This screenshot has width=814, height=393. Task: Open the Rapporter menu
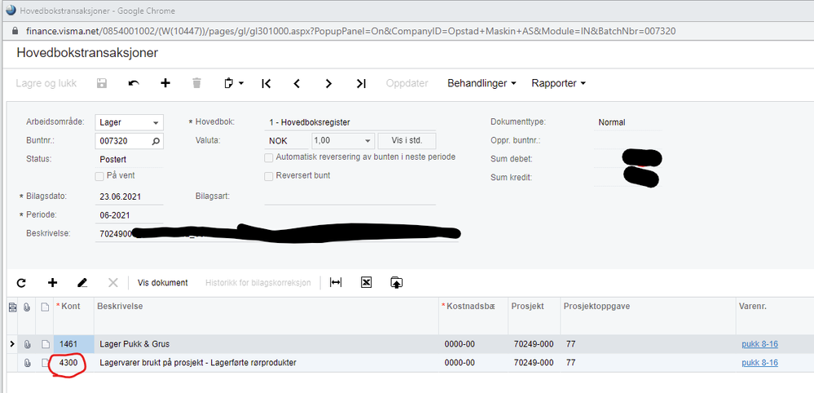[x=559, y=83]
